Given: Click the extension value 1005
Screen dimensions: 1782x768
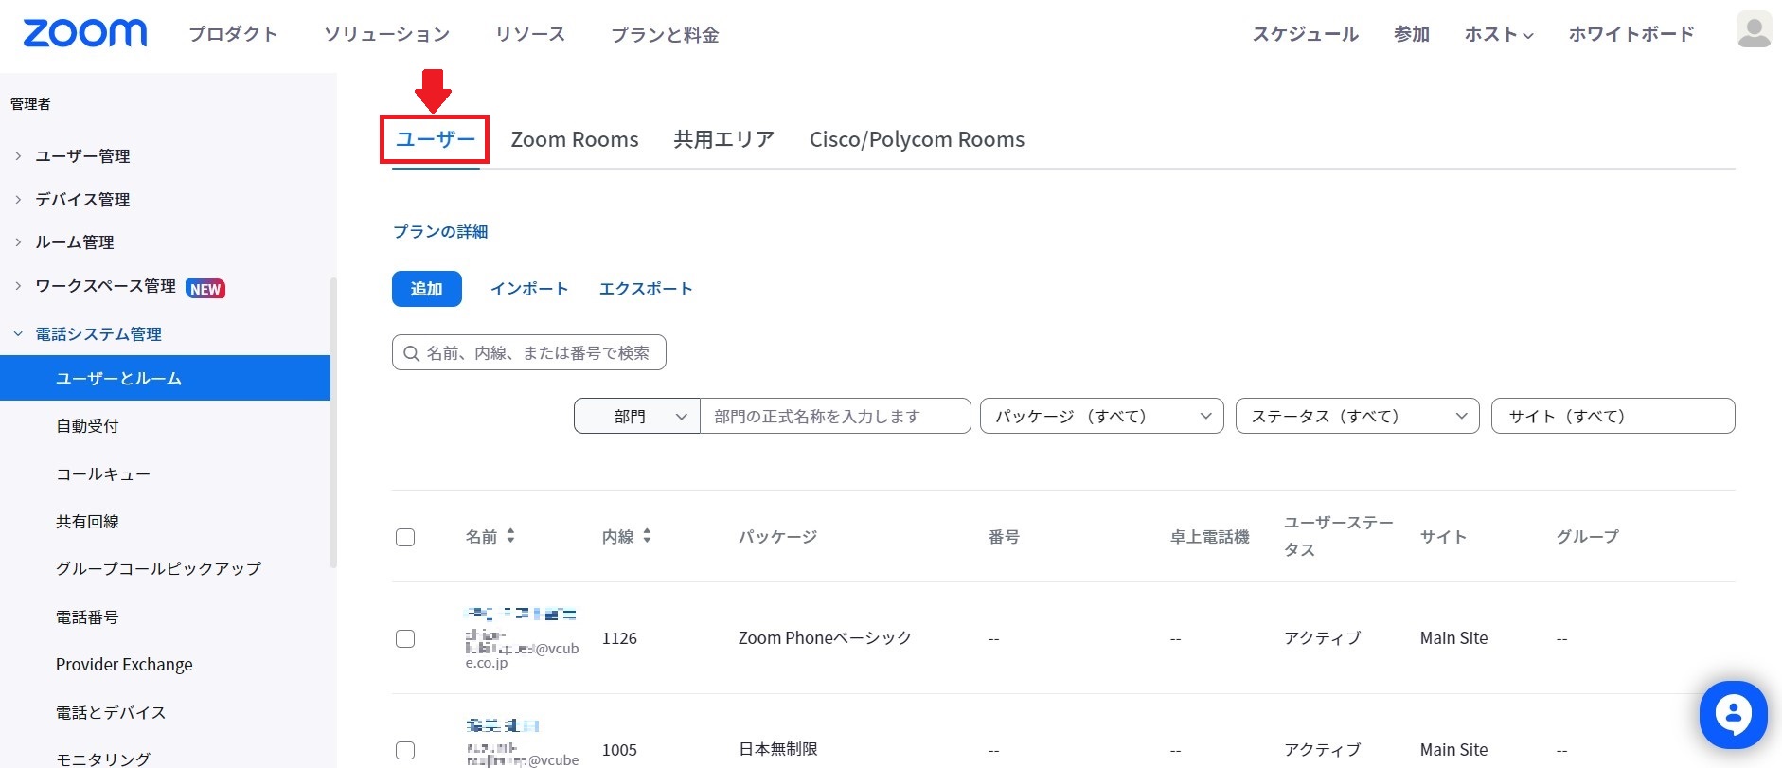Looking at the screenshot, I should pos(619,750).
